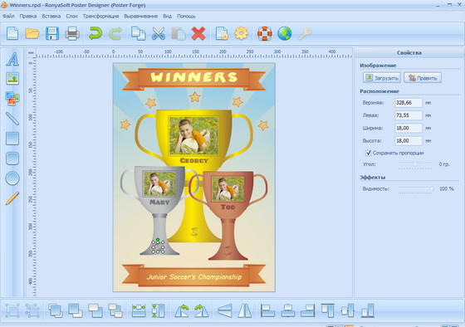Select the Clipart tool

12,99
